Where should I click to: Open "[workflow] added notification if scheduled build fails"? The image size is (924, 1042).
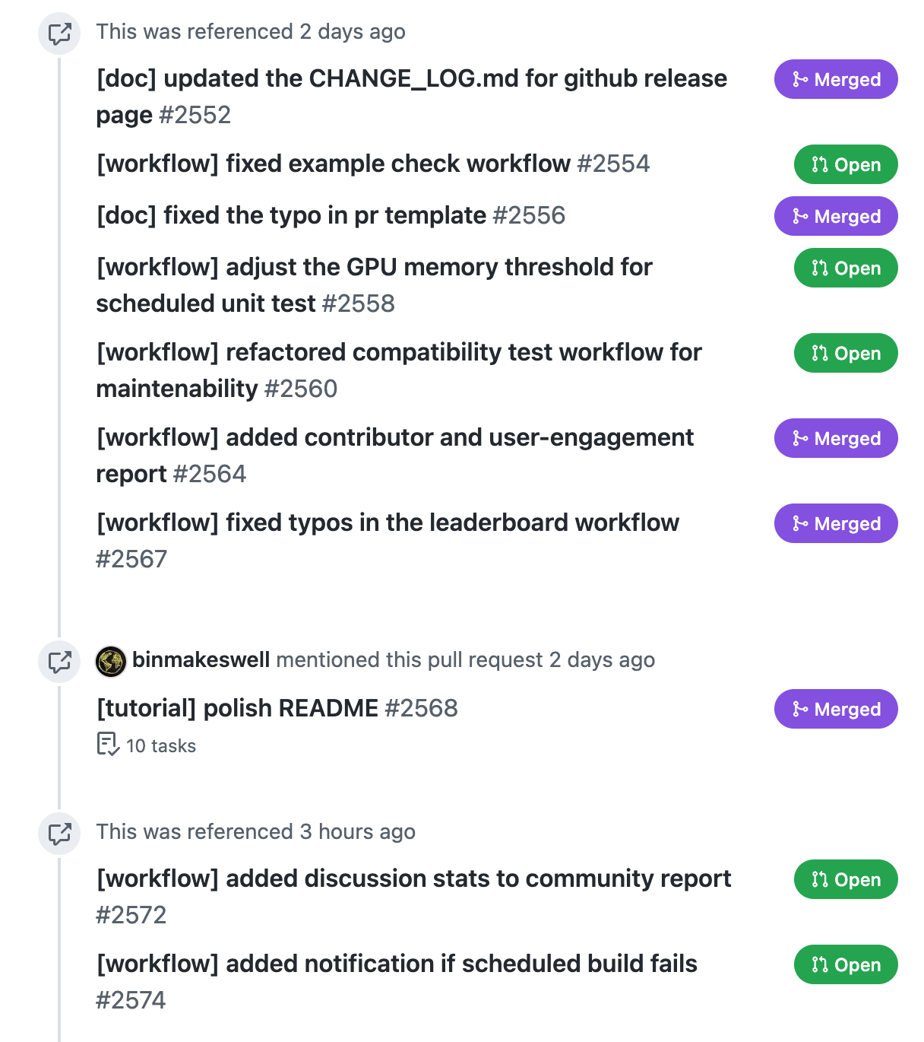(396, 964)
